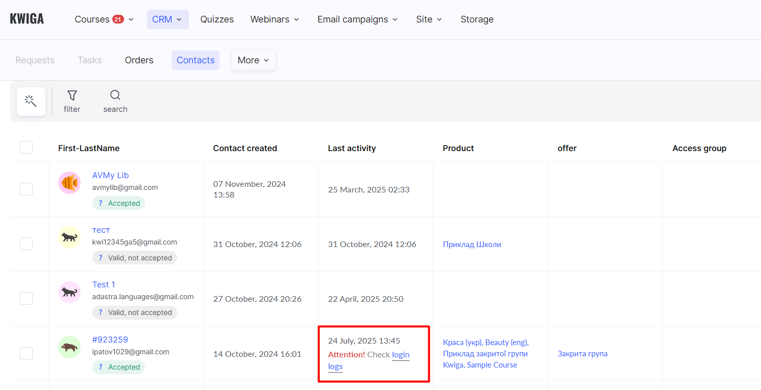Image resolution: width=761 pixels, height=390 pixels.
Task: Toggle the select-all checkbox in table header
Action: click(x=26, y=148)
